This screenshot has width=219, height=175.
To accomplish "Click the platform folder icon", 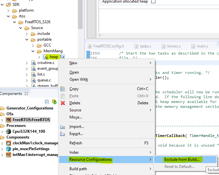I will click(x=15, y=11).
